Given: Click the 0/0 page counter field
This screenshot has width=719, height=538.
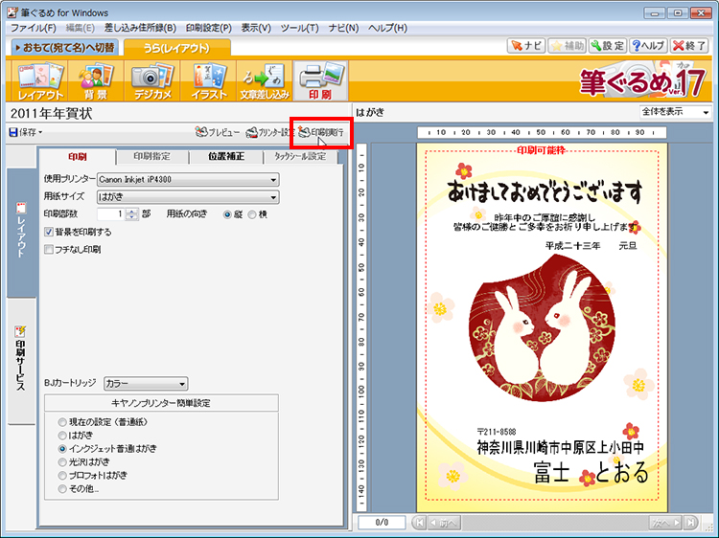Looking at the screenshot, I should click(382, 522).
